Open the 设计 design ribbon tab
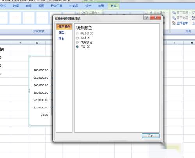Viewport: 195px width, 158px height. pos(88,6)
